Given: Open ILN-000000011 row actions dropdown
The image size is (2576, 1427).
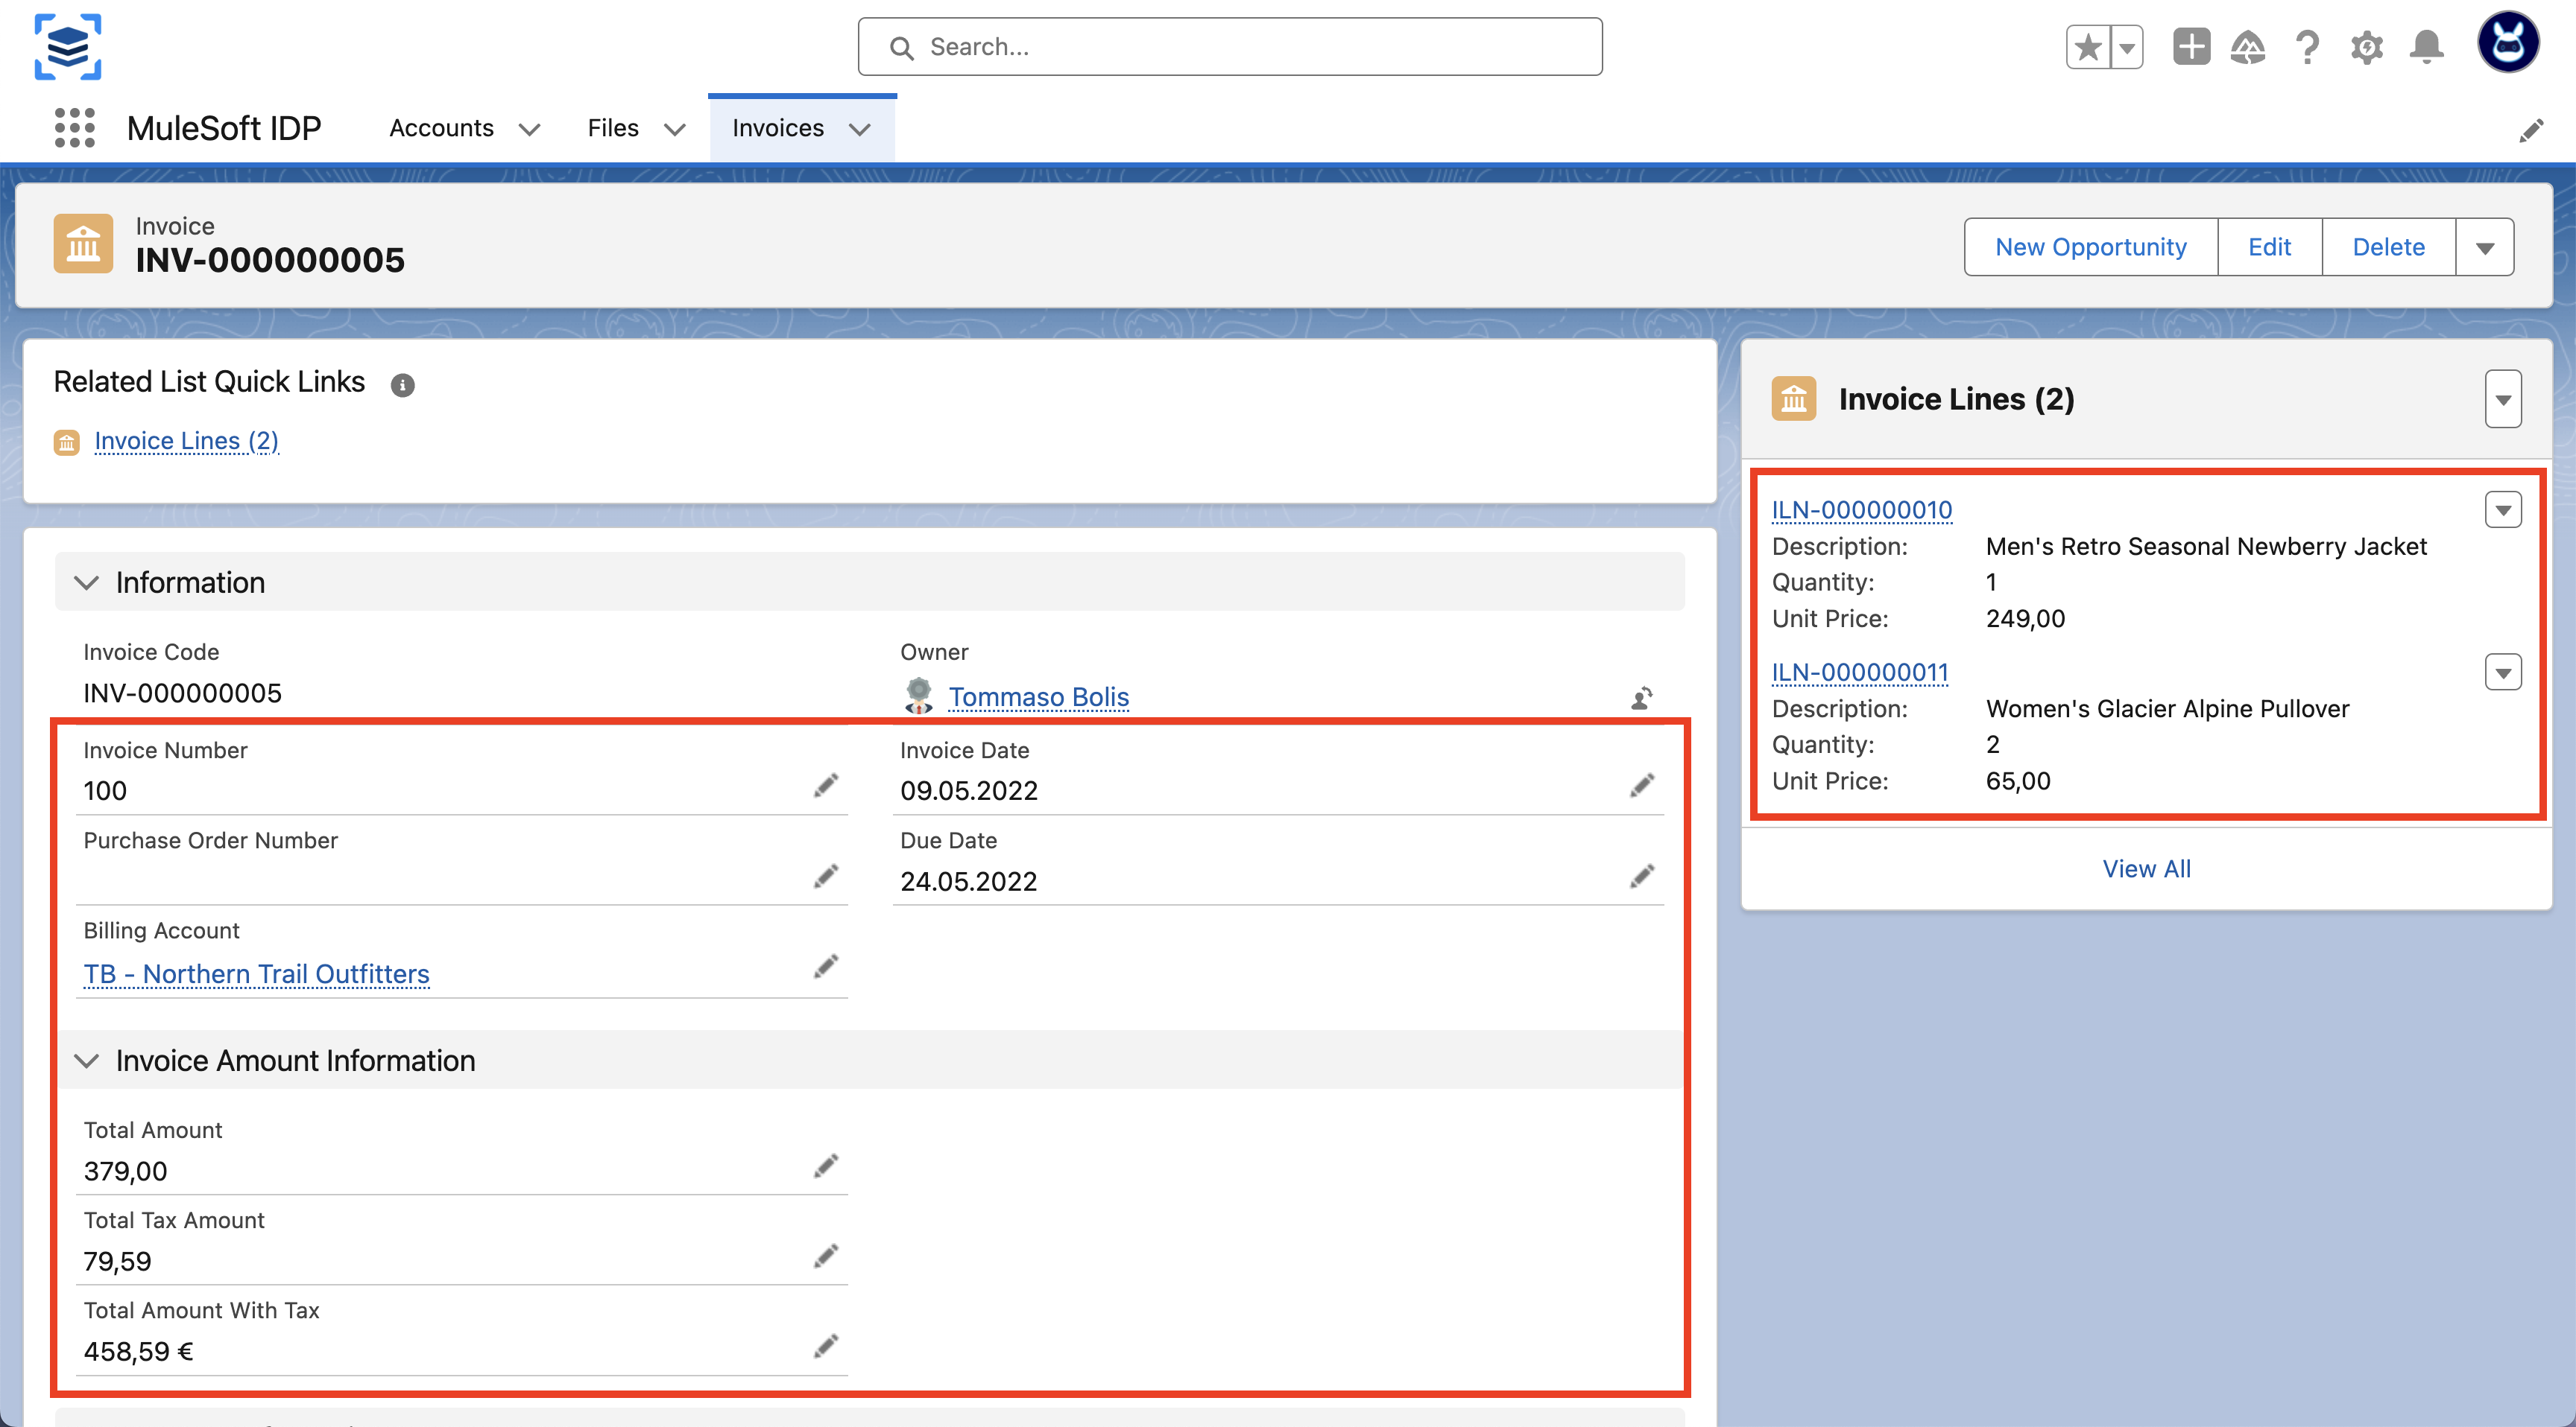Looking at the screenshot, I should tap(2503, 673).
